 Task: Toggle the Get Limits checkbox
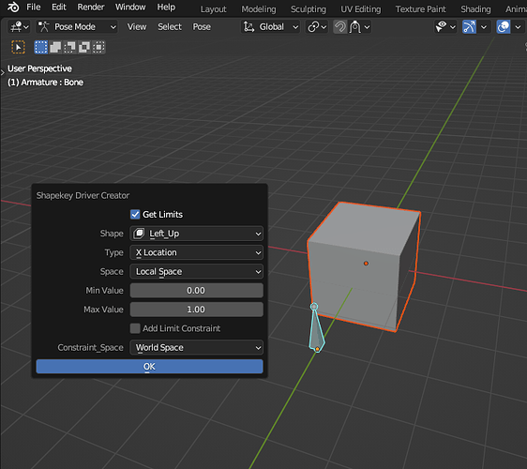pos(135,215)
